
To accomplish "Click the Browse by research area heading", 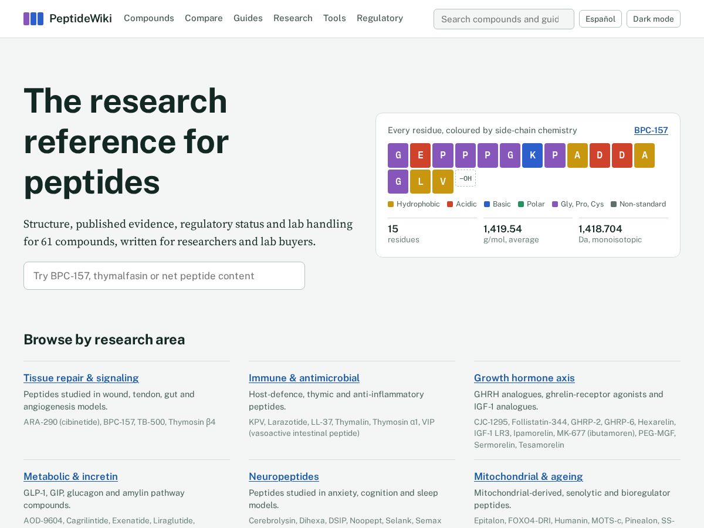I will 104,340.
